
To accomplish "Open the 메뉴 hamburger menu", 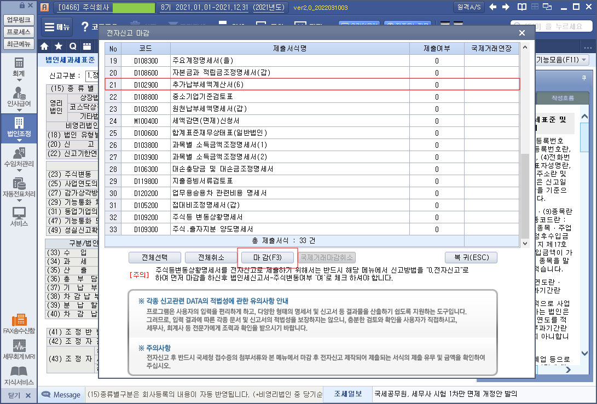I will [x=57, y=27].
